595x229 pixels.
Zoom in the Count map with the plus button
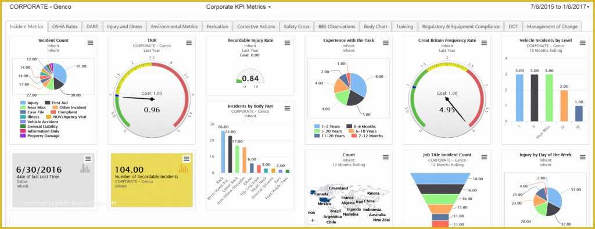pos(313,220)
